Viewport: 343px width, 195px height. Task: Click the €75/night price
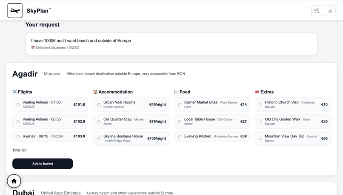[157, 121]
